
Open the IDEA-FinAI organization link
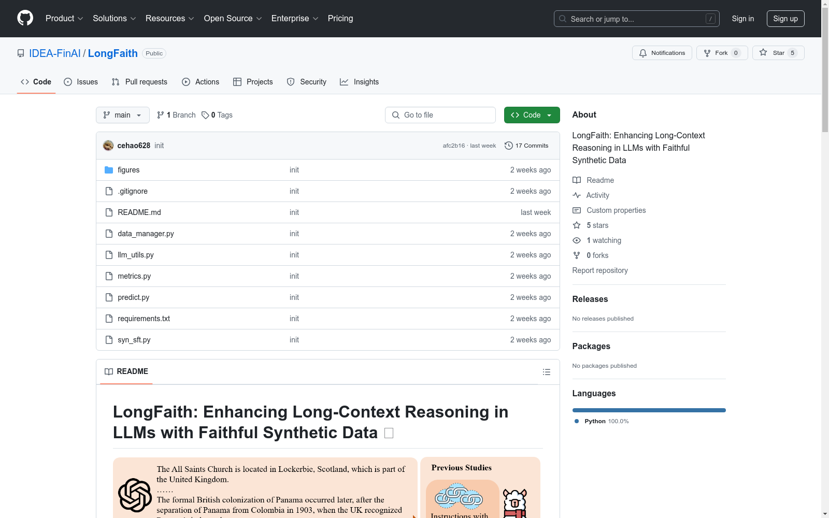pyautogui.click(x=55, y=53)
